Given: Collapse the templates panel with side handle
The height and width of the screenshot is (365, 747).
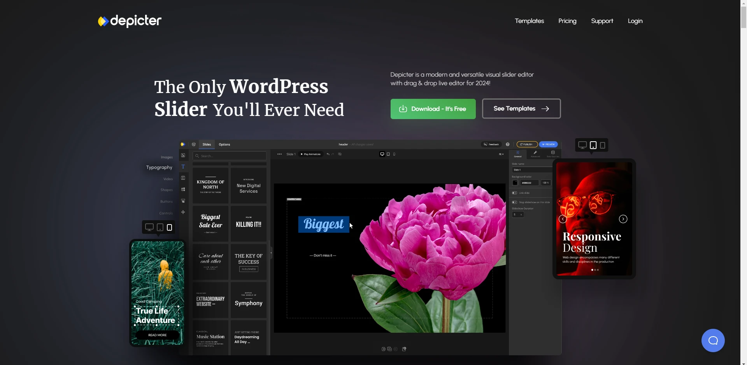Looking at the screenshot, I should point(271,253).
